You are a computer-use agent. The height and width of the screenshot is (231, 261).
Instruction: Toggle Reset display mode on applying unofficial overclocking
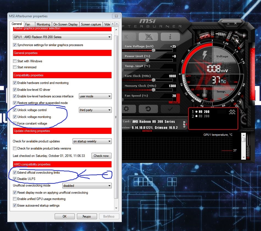click(15, 192)
